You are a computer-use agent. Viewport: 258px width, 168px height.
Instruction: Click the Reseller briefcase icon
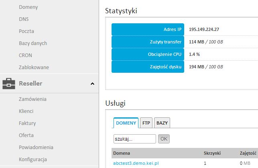(9, 84)
